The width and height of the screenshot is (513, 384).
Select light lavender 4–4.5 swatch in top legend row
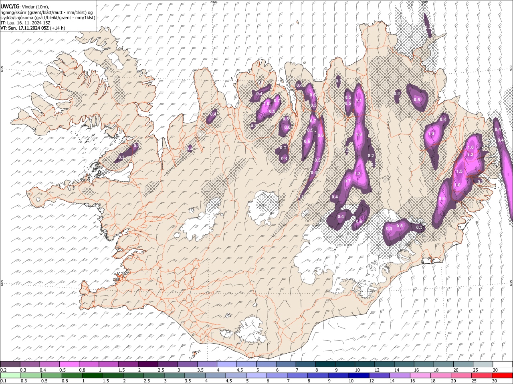(226, 364)
